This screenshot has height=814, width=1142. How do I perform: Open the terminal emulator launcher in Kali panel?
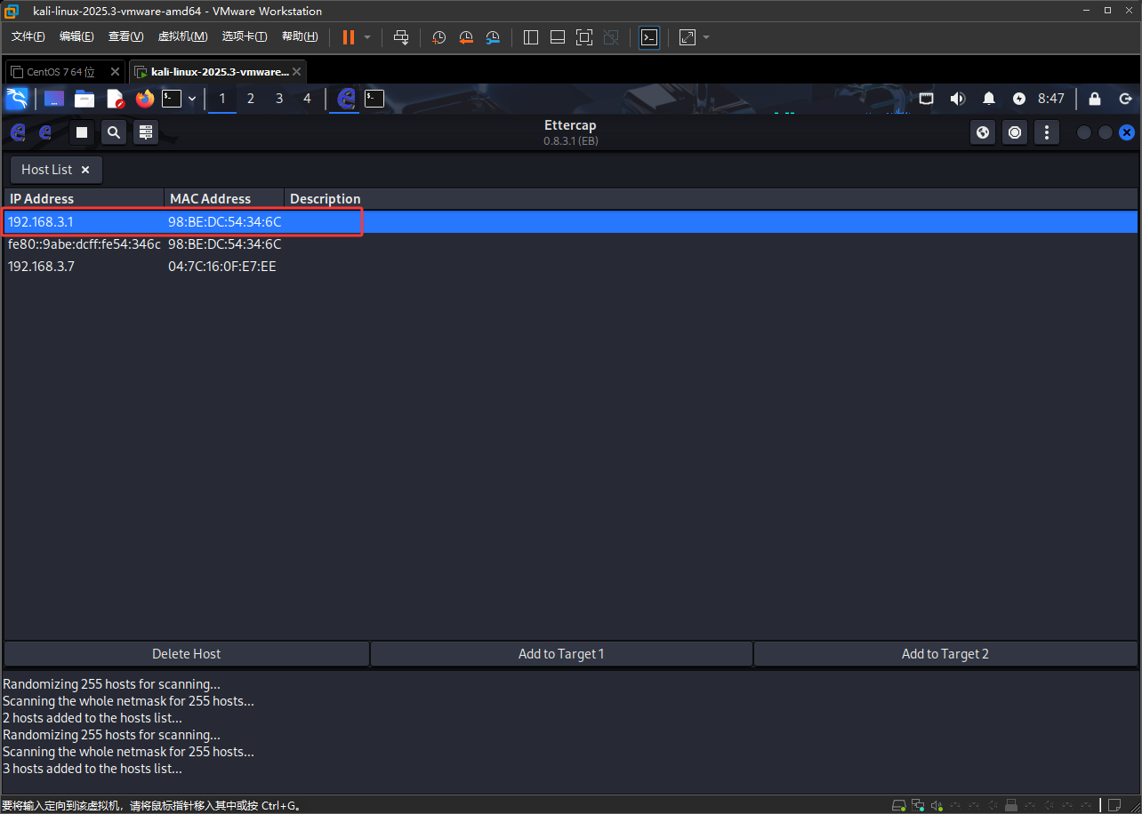pos(172,99)
